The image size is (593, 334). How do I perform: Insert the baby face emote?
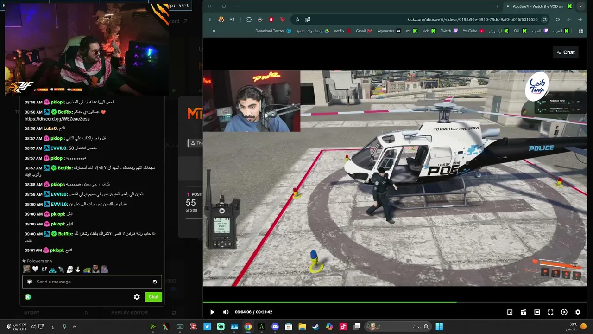point(27,269)
